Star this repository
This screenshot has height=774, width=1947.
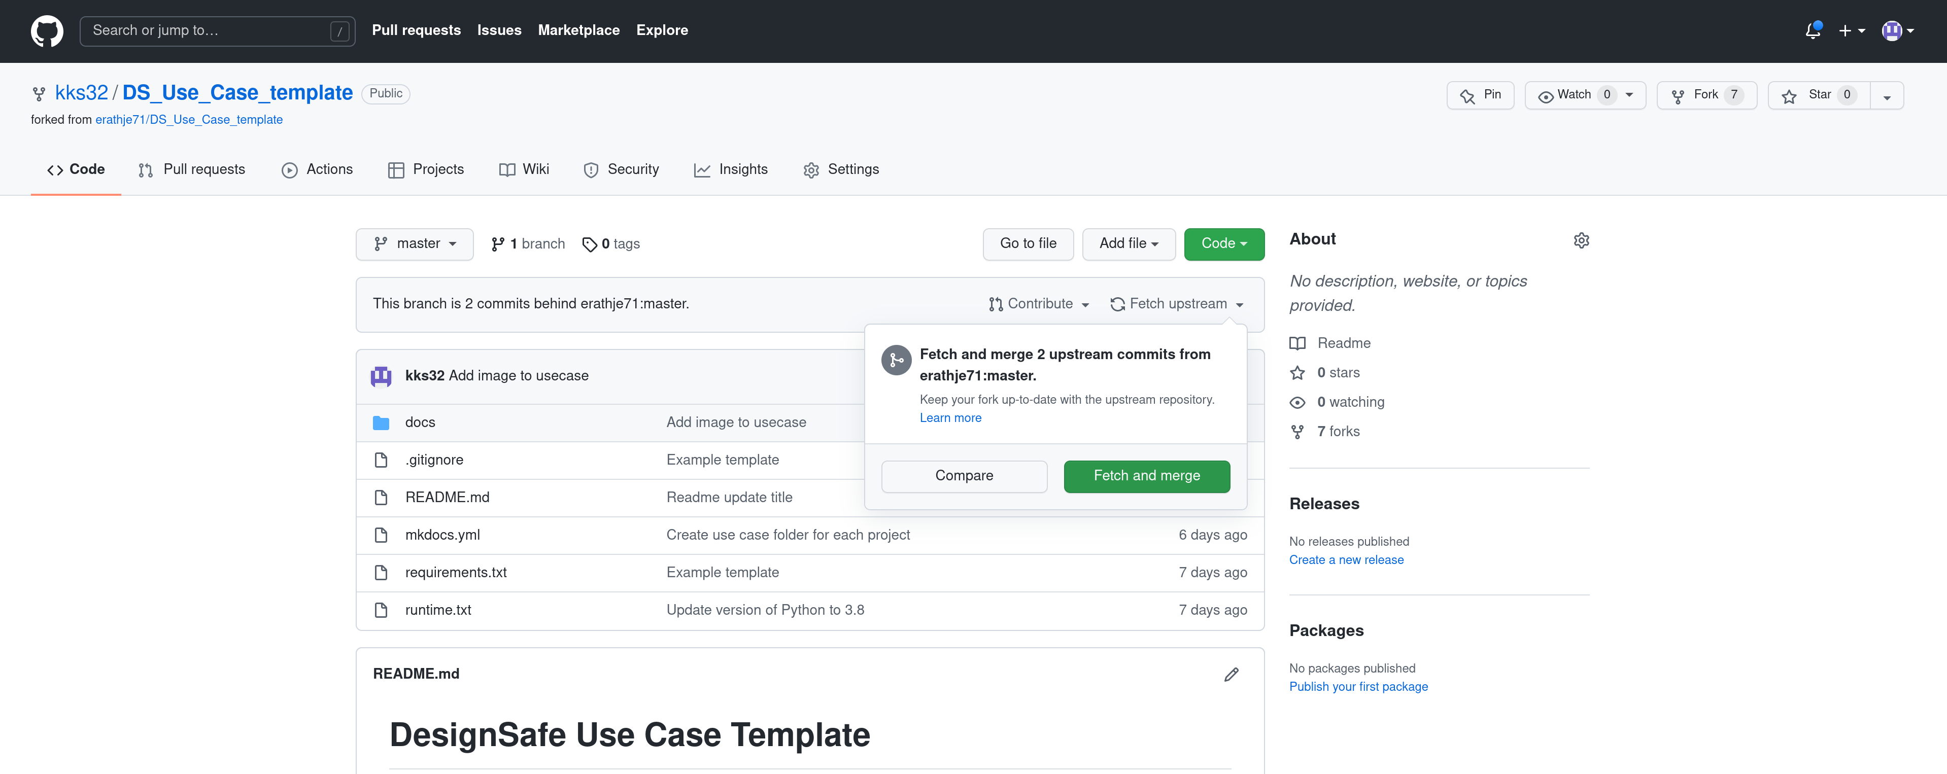pos(1818,95)
